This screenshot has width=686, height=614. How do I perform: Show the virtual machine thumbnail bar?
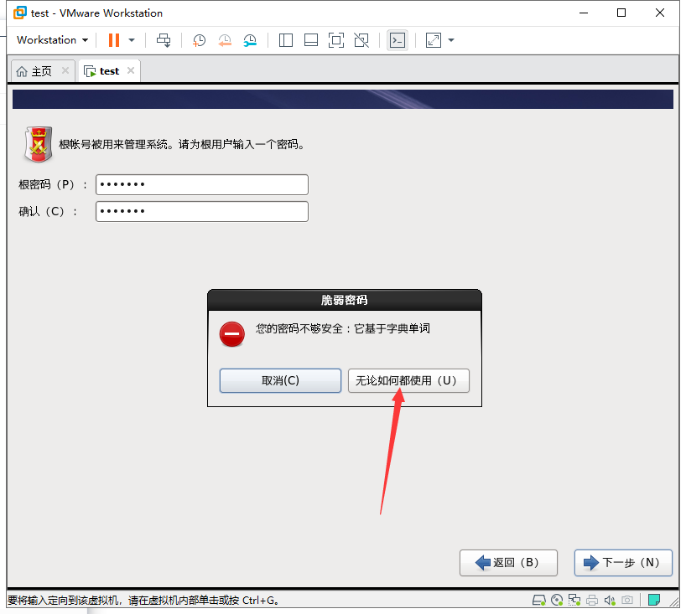point(310,39)
